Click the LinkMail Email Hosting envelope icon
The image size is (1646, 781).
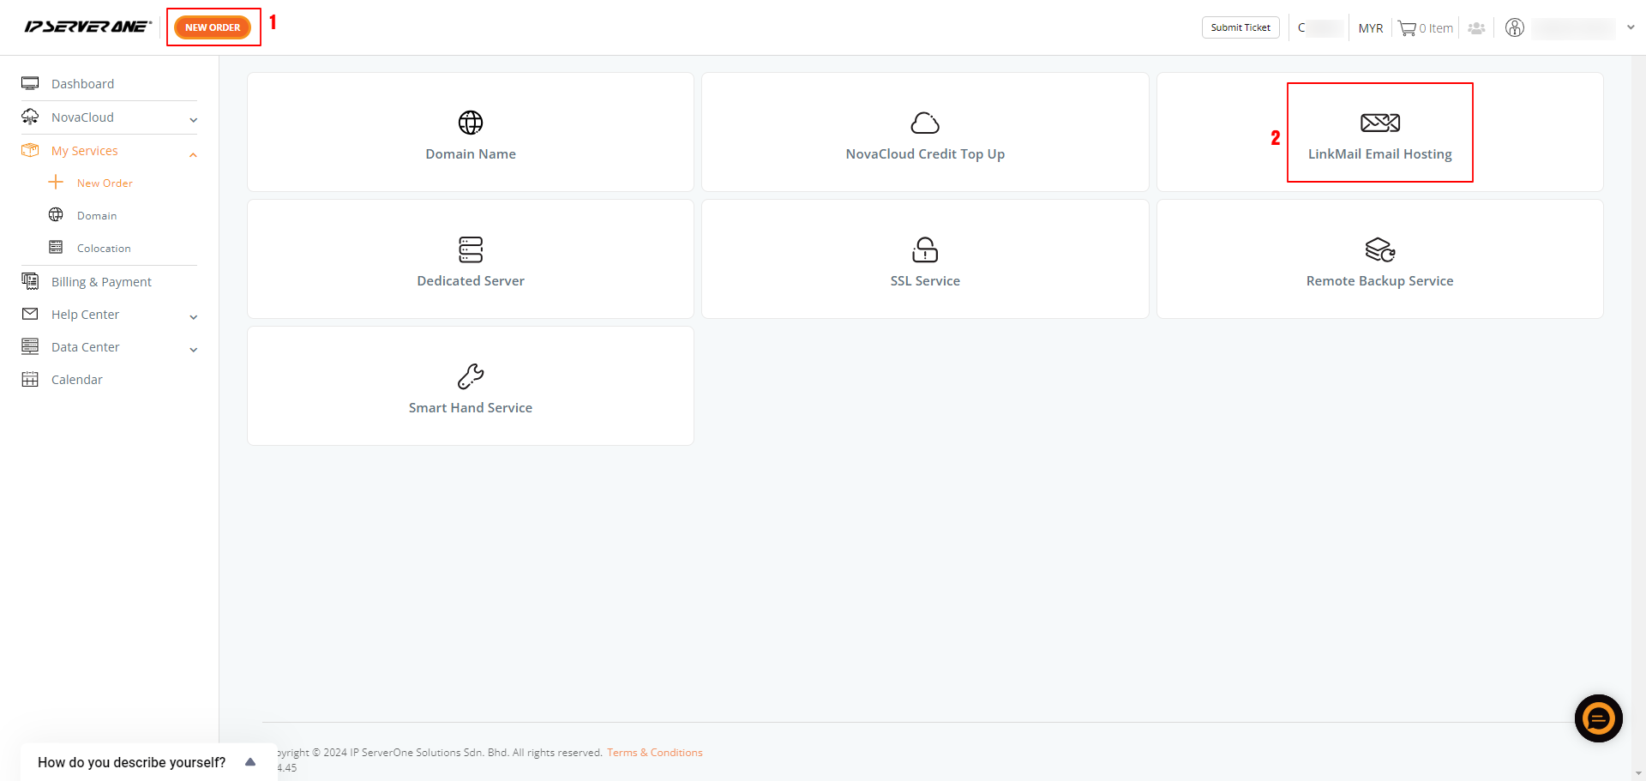pos(1380,123)
